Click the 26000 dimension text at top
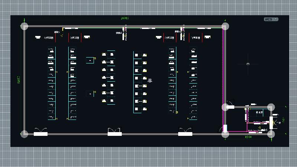Screen dimensions: 297x167 [x=125, y=18]
